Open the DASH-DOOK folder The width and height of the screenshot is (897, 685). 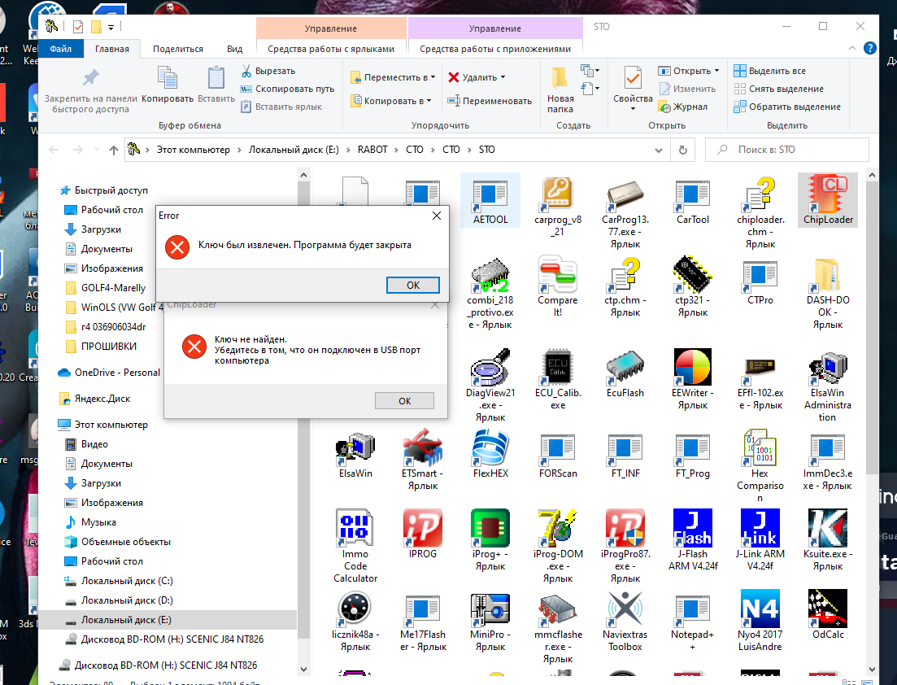826,277
